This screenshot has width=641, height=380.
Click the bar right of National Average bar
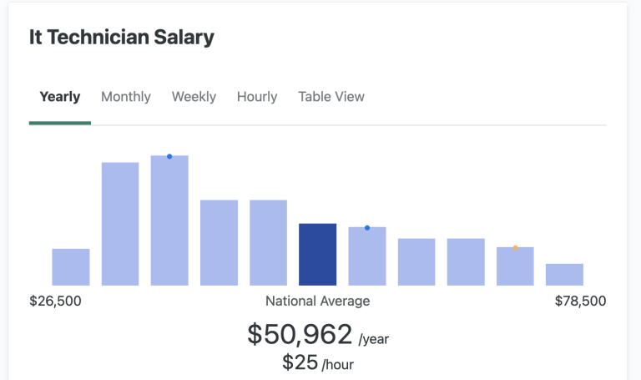[x=367, y=257]
